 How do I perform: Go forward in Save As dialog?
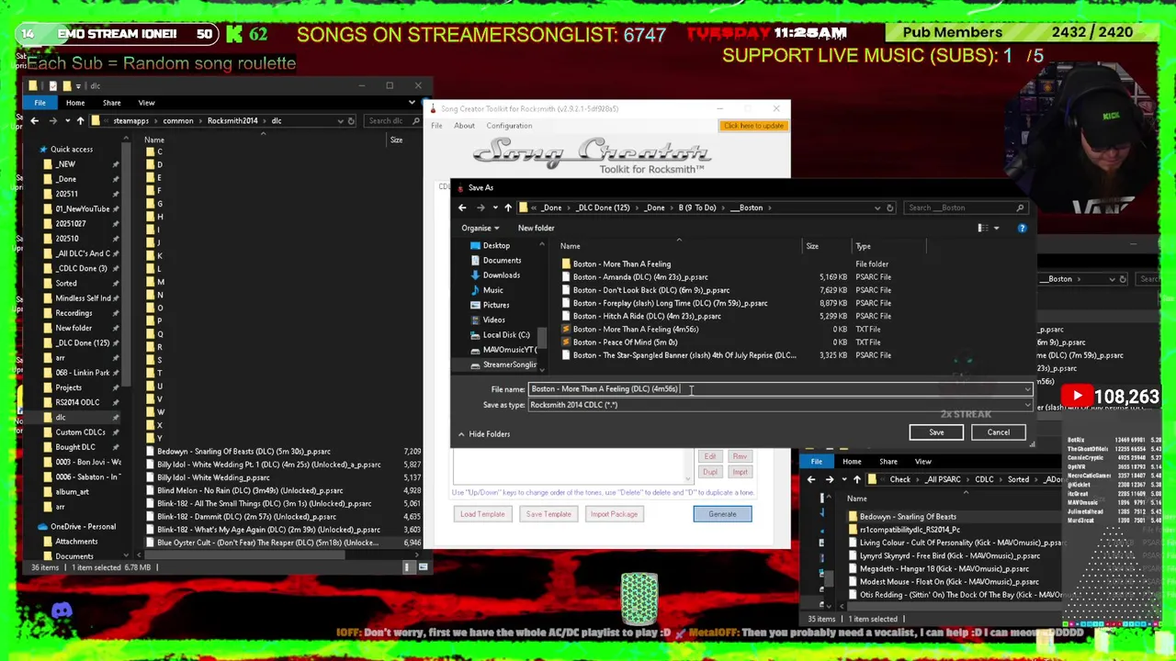[x=480, y=207]
